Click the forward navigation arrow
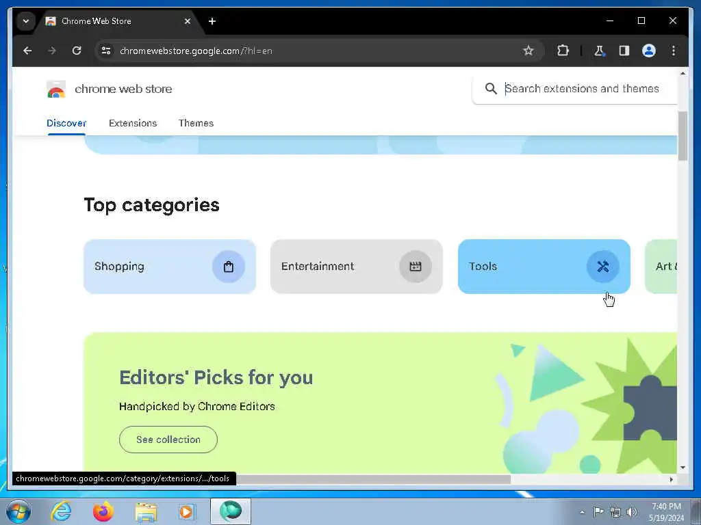This screenshot has width=701, height=525. [52, 51]
